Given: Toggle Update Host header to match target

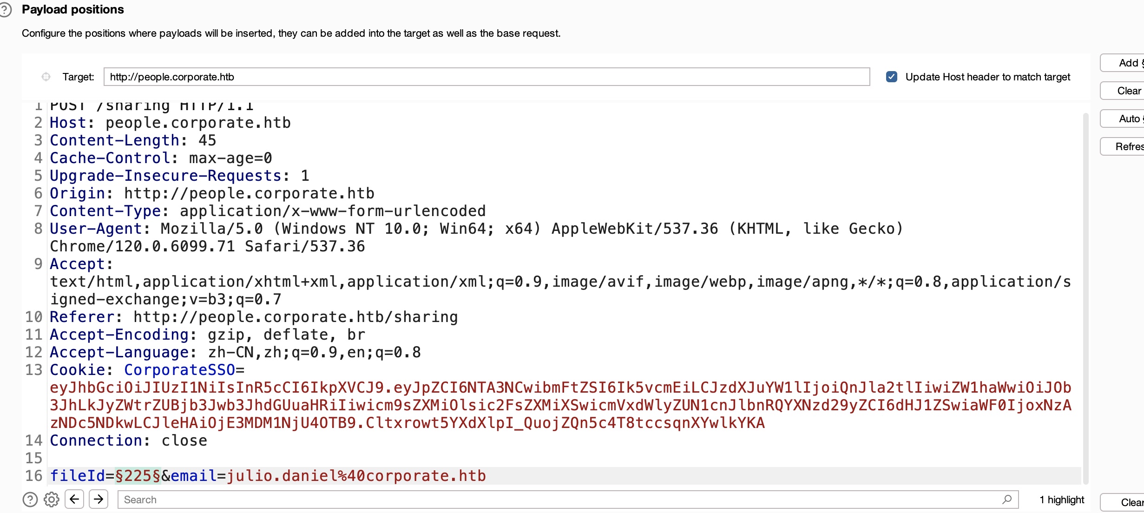Looking at the screenshot, I should click(x=891, y=77).
